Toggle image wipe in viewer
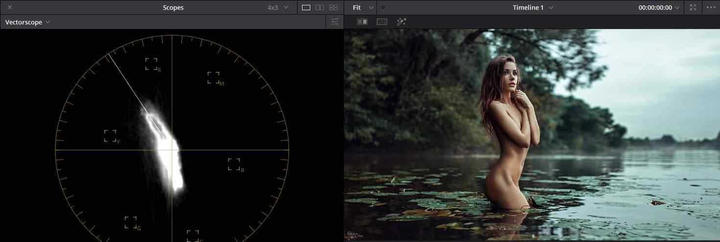 click(x=362, y=22)
